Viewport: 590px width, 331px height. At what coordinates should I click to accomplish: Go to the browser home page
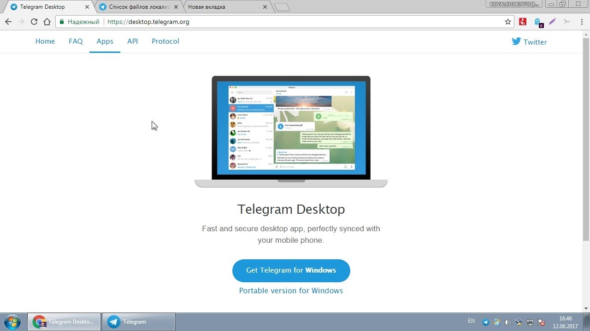pos(47,22)
